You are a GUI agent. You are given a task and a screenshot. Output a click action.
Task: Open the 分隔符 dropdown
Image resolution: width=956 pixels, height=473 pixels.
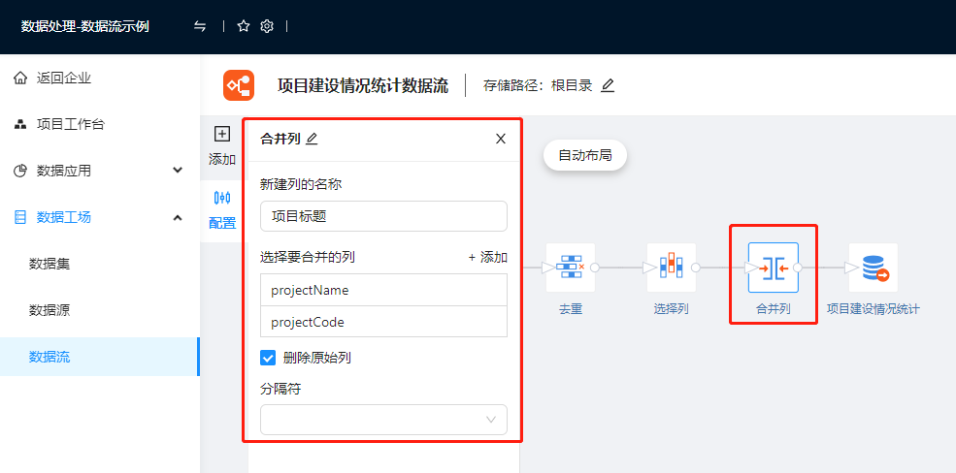[x=383, y=419]
